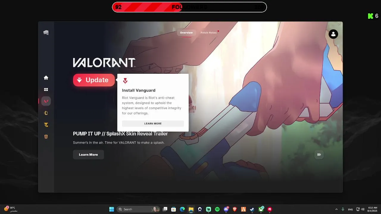381x214 pixels.
Task: Select League of Legends sidebar icon
Action: tap(46, 113)
